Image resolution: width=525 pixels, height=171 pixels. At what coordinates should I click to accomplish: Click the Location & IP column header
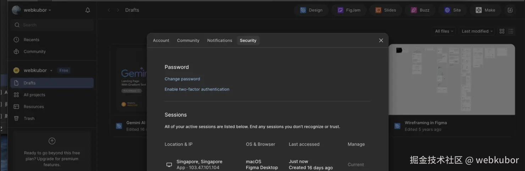178,145
